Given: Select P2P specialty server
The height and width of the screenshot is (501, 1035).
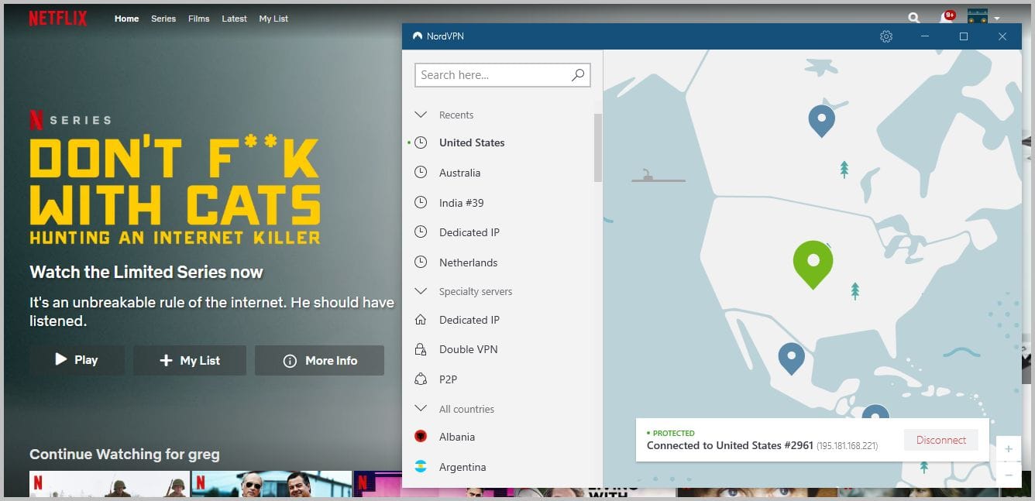Looking at the screenshot, I should point(449,379).
